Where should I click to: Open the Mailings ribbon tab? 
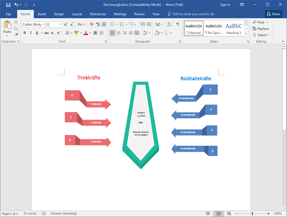120,14
